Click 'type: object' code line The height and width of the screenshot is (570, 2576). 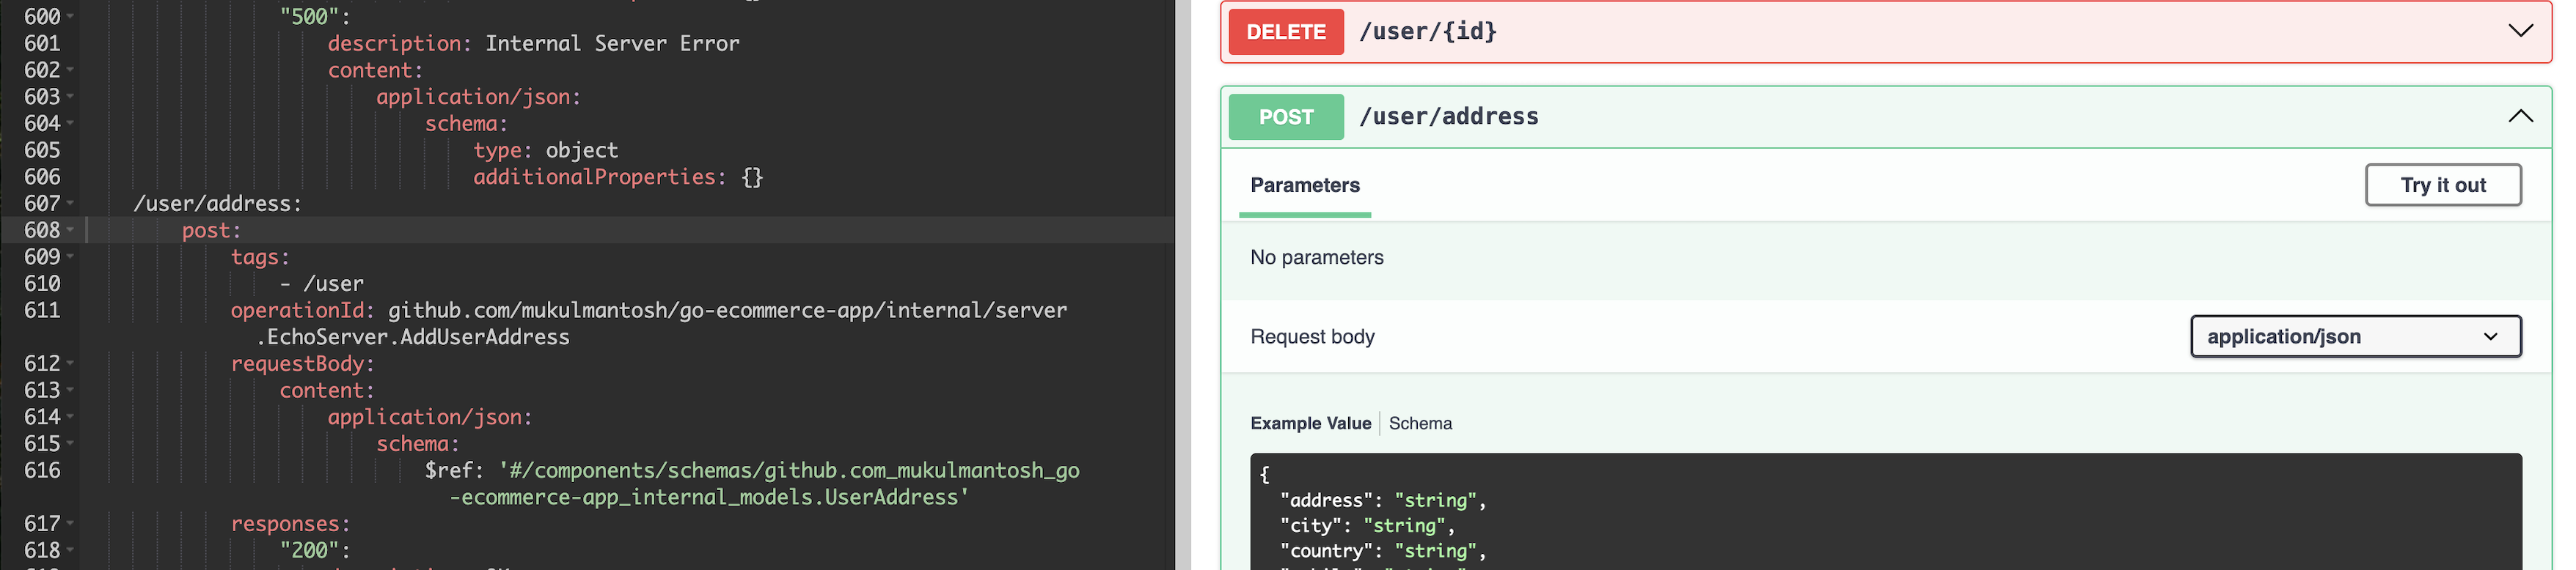545,149
